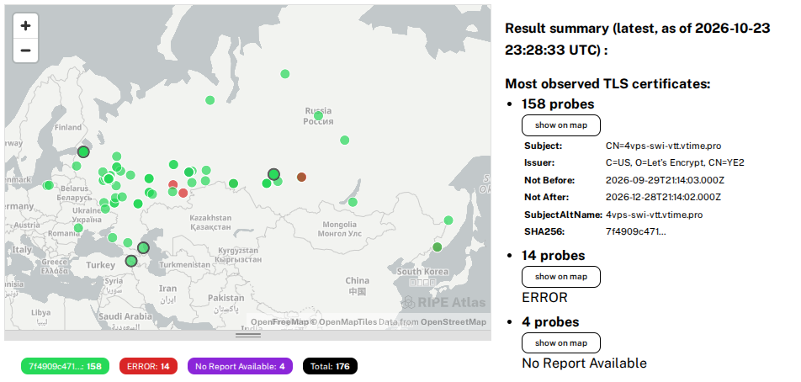Open the OpenStreetMap attribution link
The image size is (801, 382).
(454, 321)
